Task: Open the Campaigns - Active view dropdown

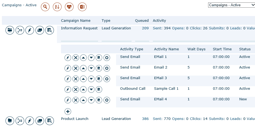Action: (232, 5)
